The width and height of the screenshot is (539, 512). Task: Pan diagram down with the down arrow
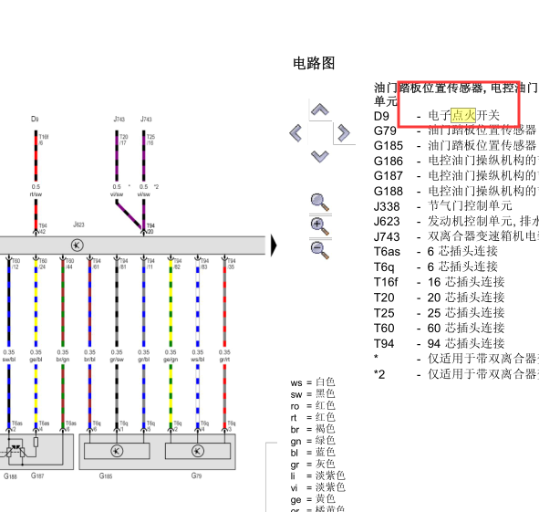click(320, 156)
